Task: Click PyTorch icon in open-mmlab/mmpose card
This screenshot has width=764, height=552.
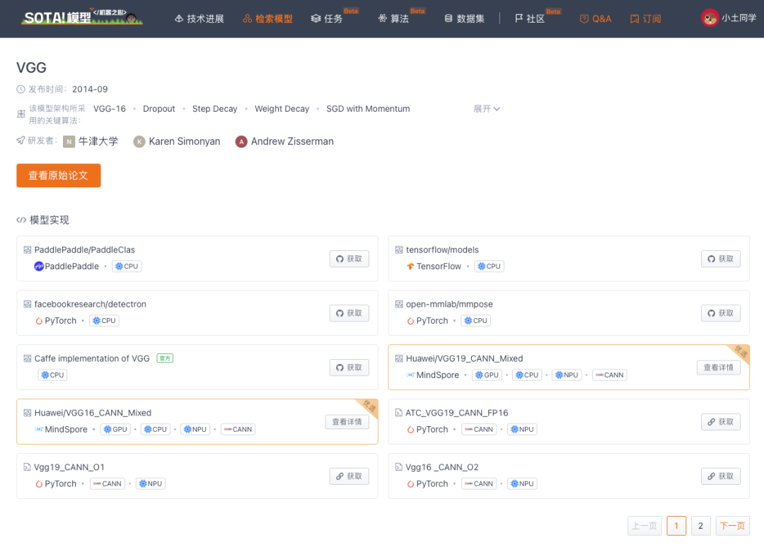Action: (410, 321)
